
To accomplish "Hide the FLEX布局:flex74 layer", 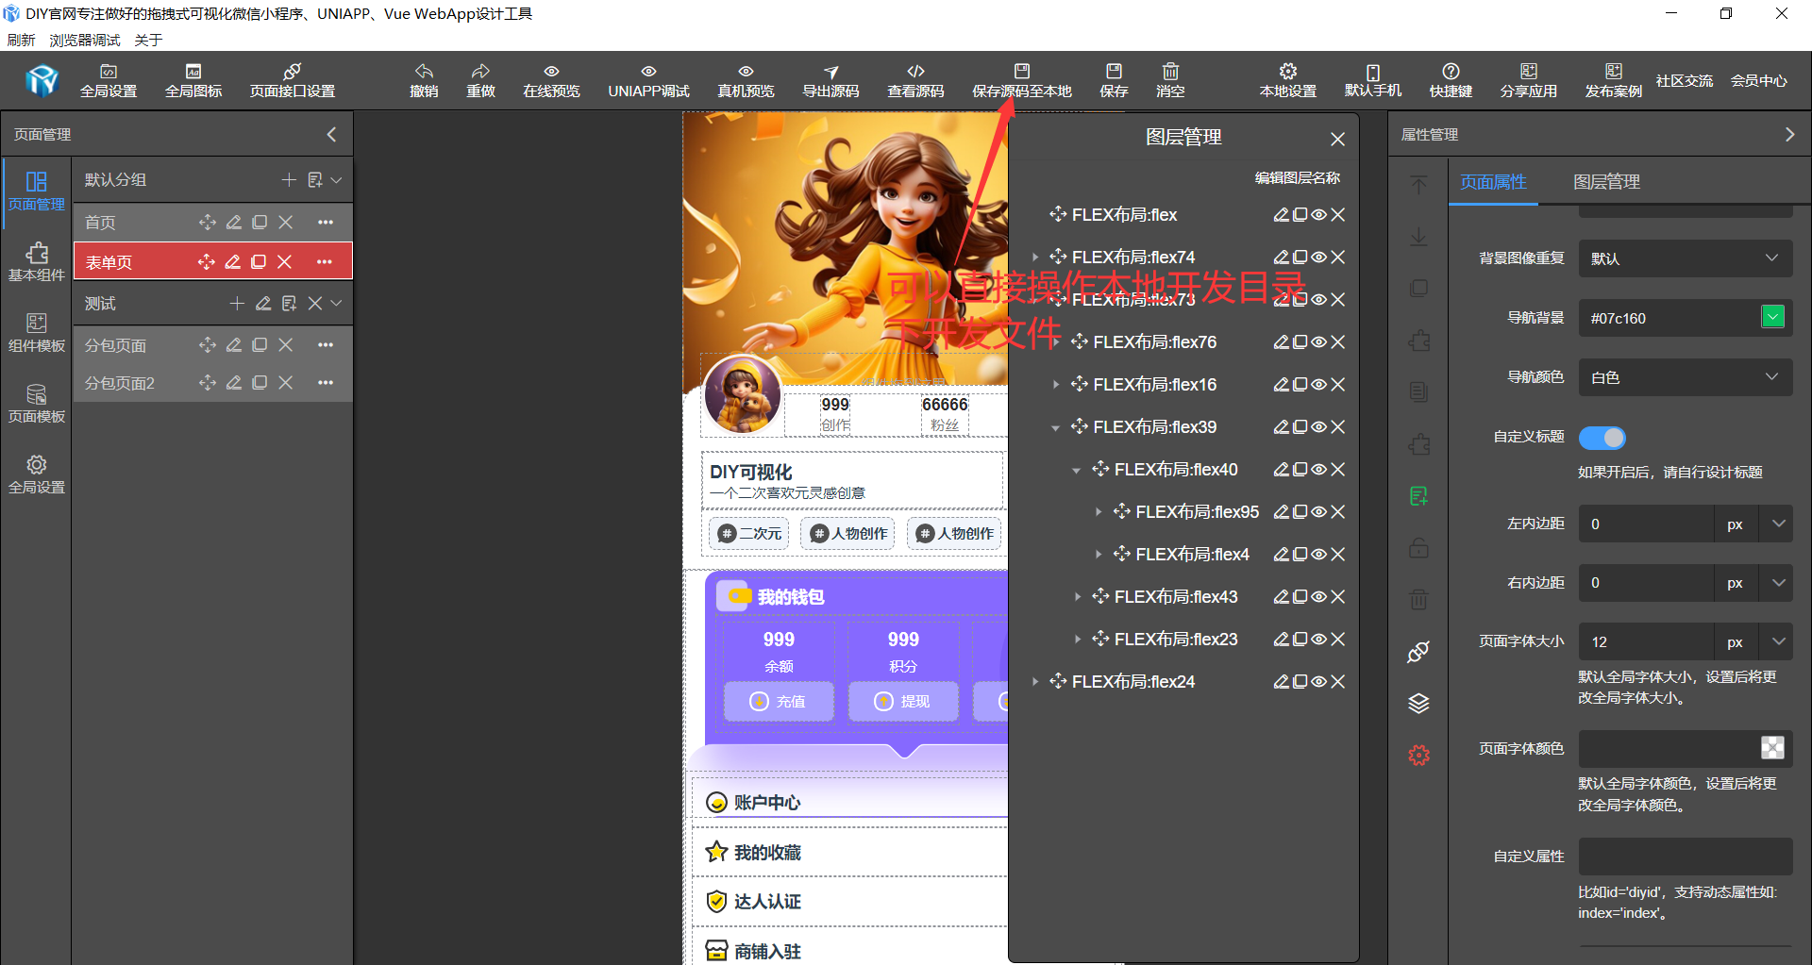I will pos(1317,256).
